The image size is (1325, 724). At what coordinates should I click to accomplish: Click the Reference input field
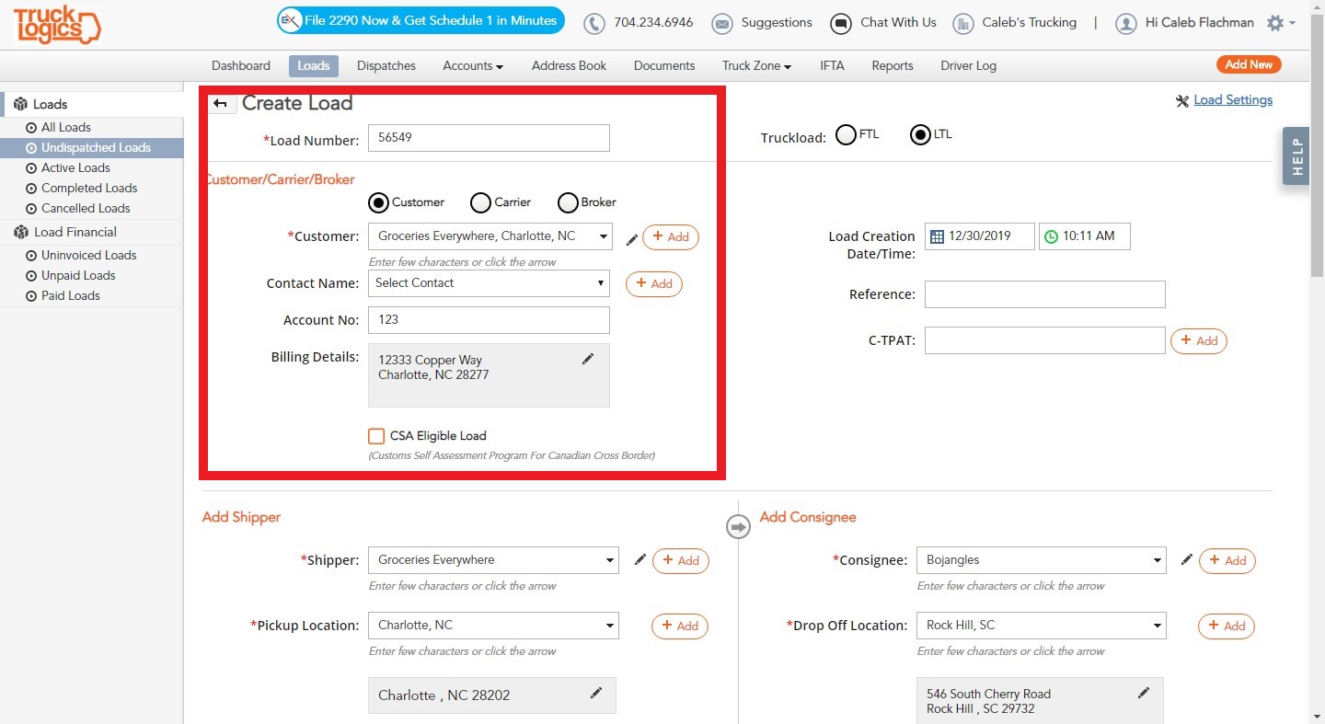click(1045, 294)
